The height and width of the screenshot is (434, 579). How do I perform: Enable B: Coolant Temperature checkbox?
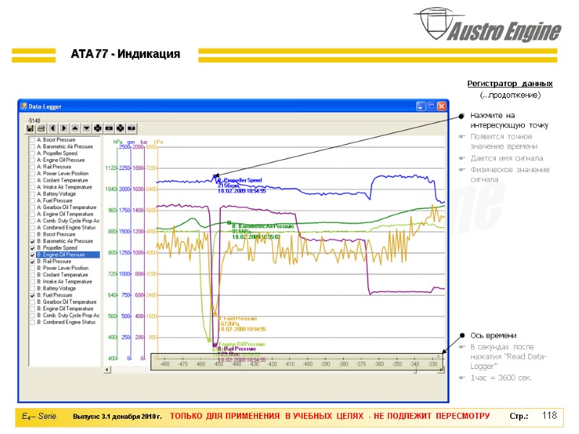point(33,276)
